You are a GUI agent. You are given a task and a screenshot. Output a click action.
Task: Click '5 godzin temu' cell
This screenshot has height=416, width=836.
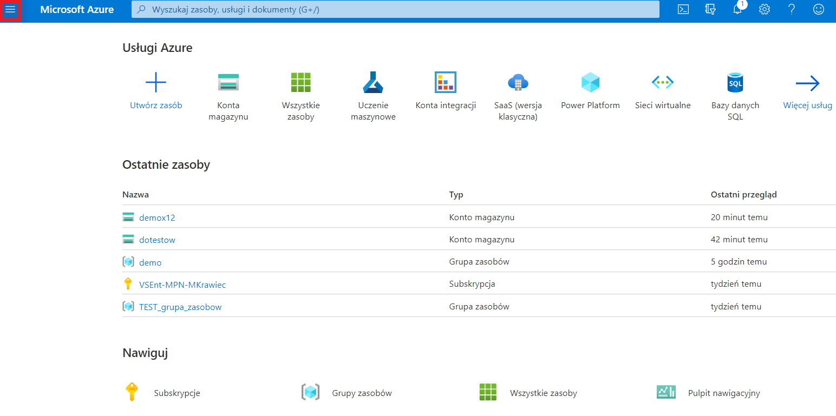(x=739, y=262)
